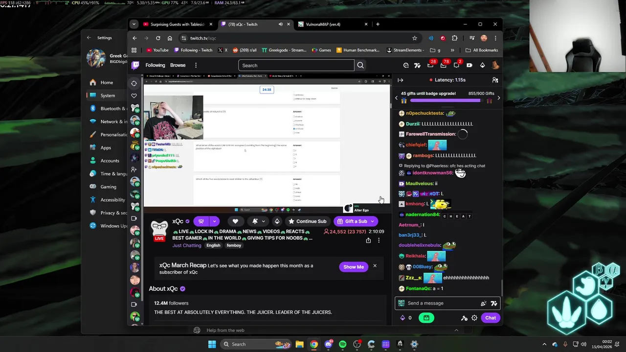This screenshot has width=626, height=352.
Task: Click the Continue Sub button
Action: [x=307, y=221]
